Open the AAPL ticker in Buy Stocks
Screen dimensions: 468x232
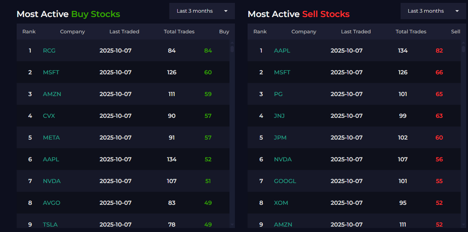51,159
